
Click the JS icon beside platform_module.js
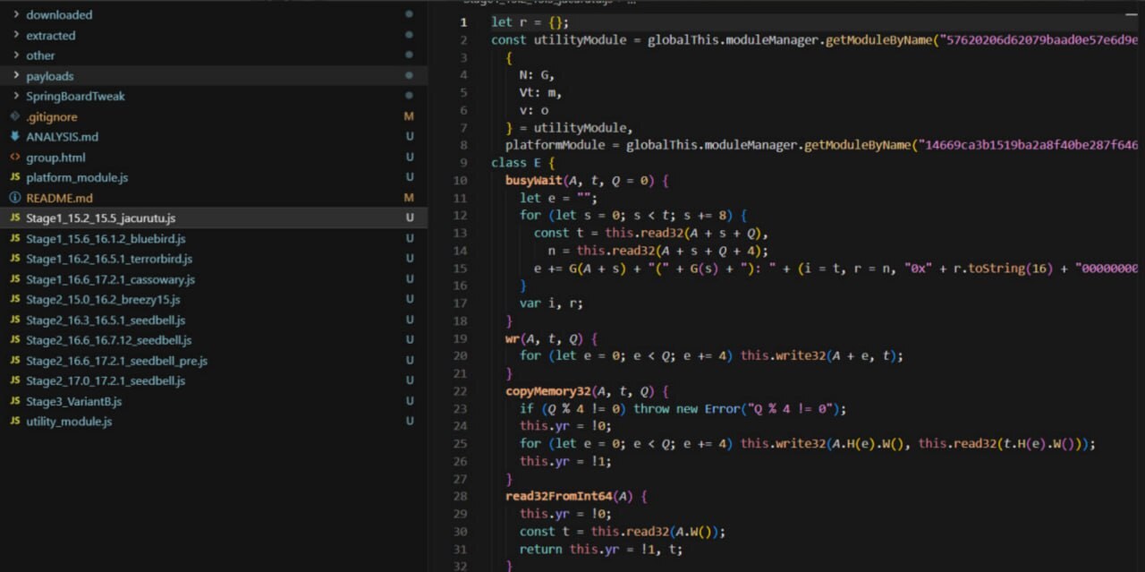point(14,177)
